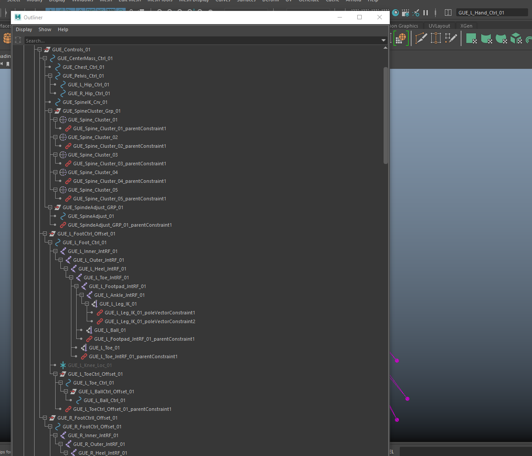The image size is (532, 456).
Task: Click the IK handle icon of GUE_L_Ball_01
Action: (89, 330)
